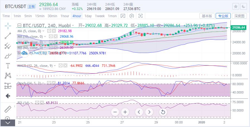Select the long/short position tool

coord(8,86)
